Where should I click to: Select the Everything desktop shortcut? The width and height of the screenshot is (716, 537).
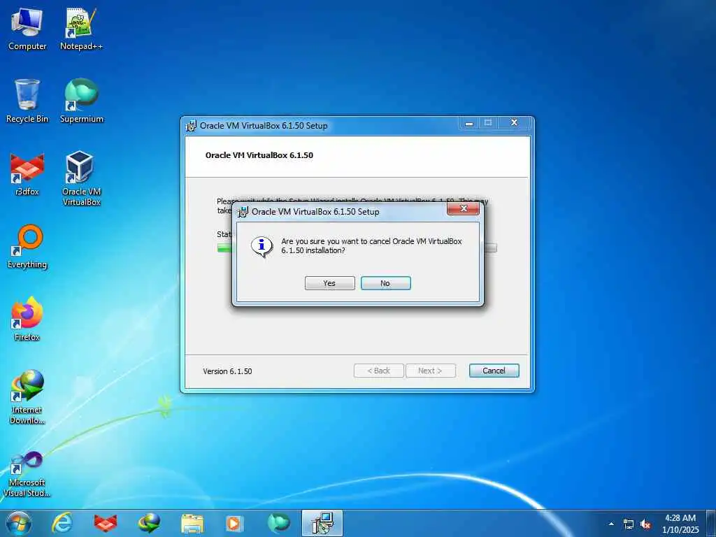coord(27,247)
